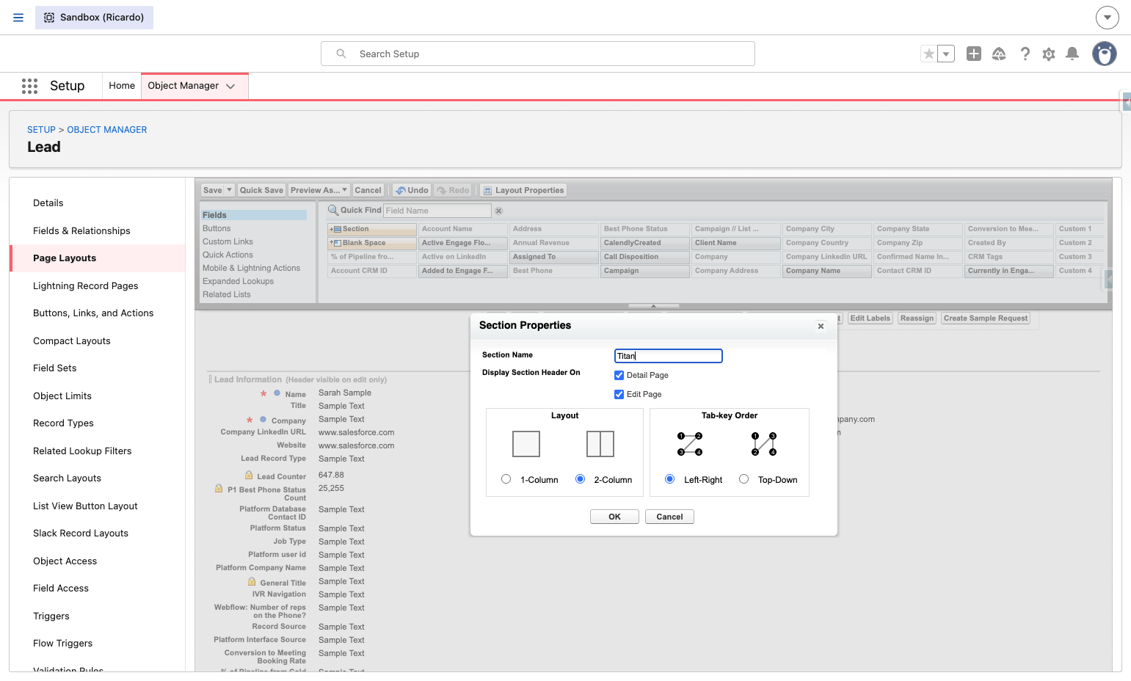Clear the Quick Find field icon
Screen dimensions: 1131x681
click(x=498, y=211)
